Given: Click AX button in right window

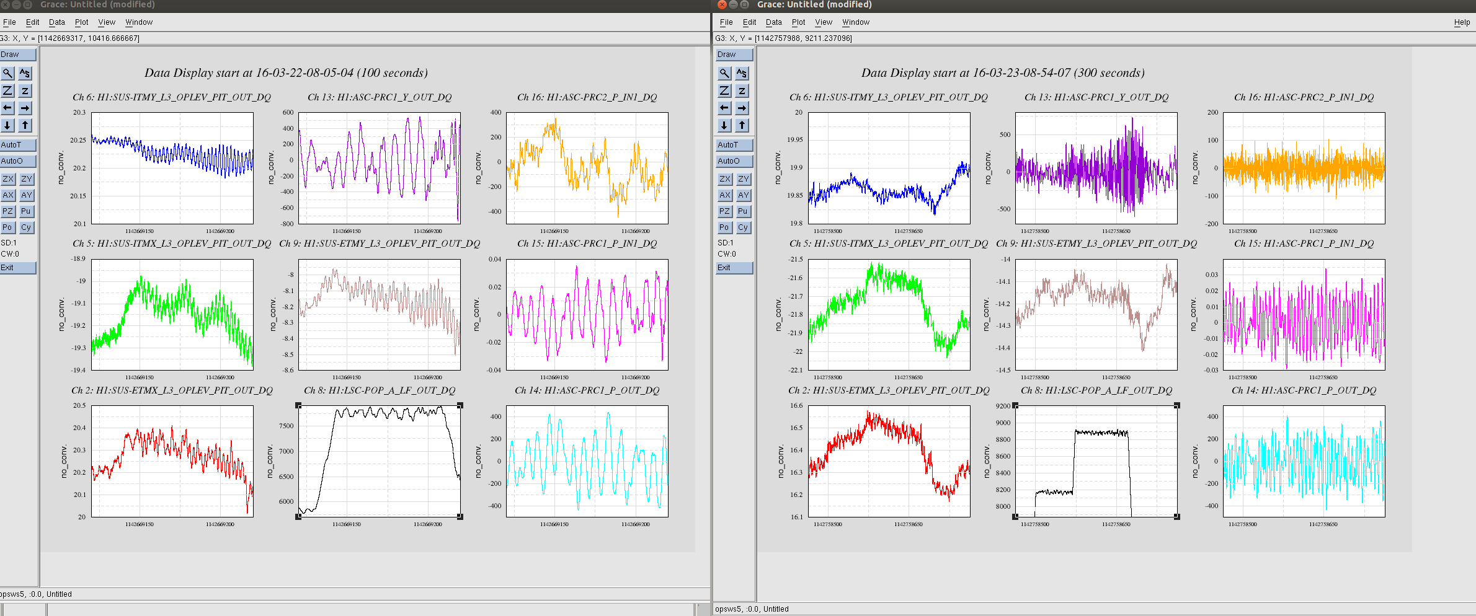Looking at the screenshot, I should (x=724, y=195).
